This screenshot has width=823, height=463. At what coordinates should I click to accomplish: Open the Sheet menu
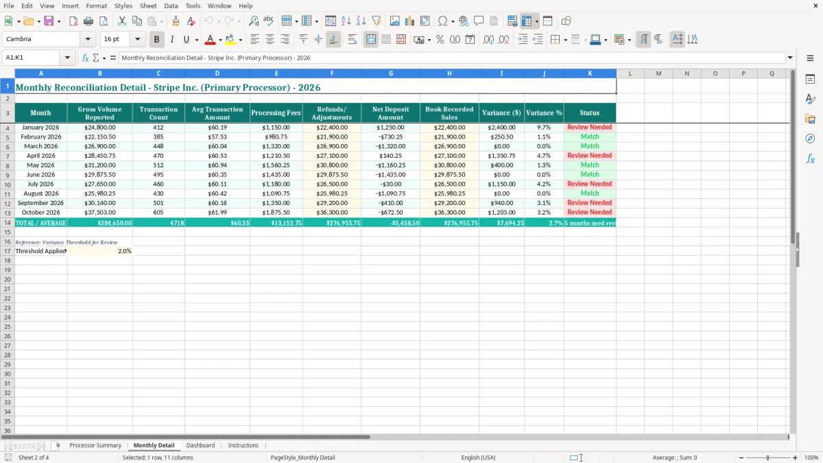click(148, 5)
